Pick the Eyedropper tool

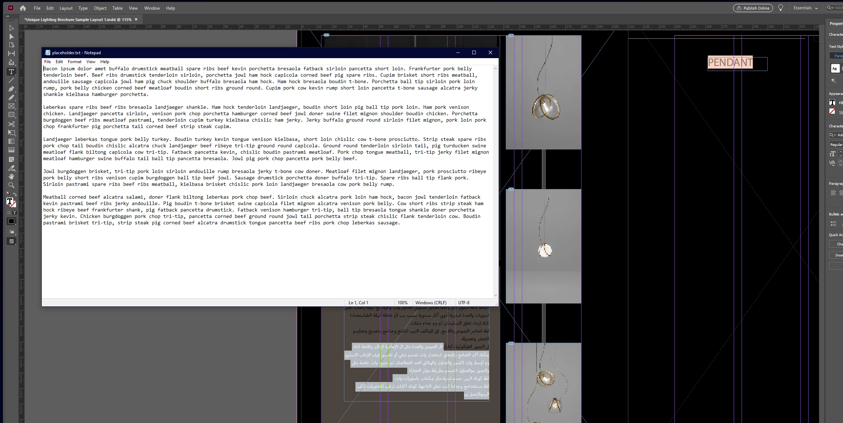[x=11, y=168]
